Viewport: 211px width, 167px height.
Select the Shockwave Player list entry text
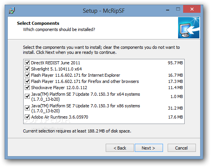pos(59,88)
